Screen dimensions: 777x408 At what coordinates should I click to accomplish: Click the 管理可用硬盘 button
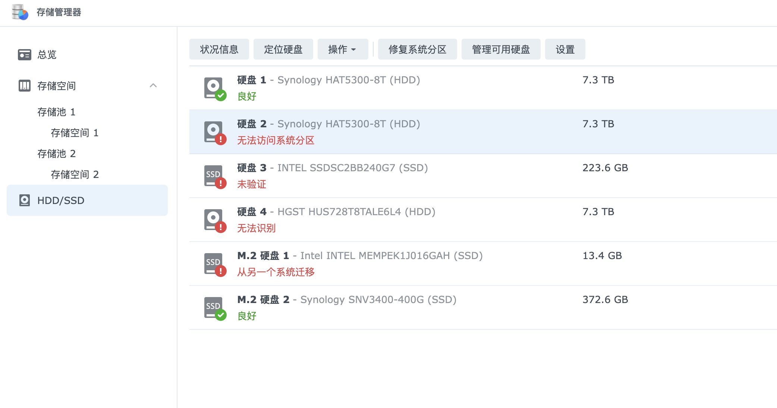coord(501,49)
